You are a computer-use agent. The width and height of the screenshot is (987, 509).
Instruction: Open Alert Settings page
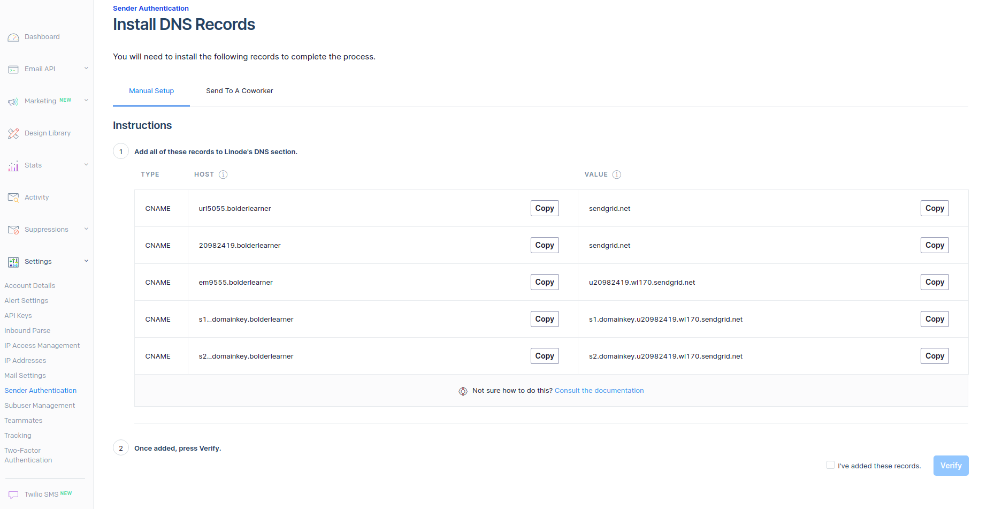coord(26,301)
